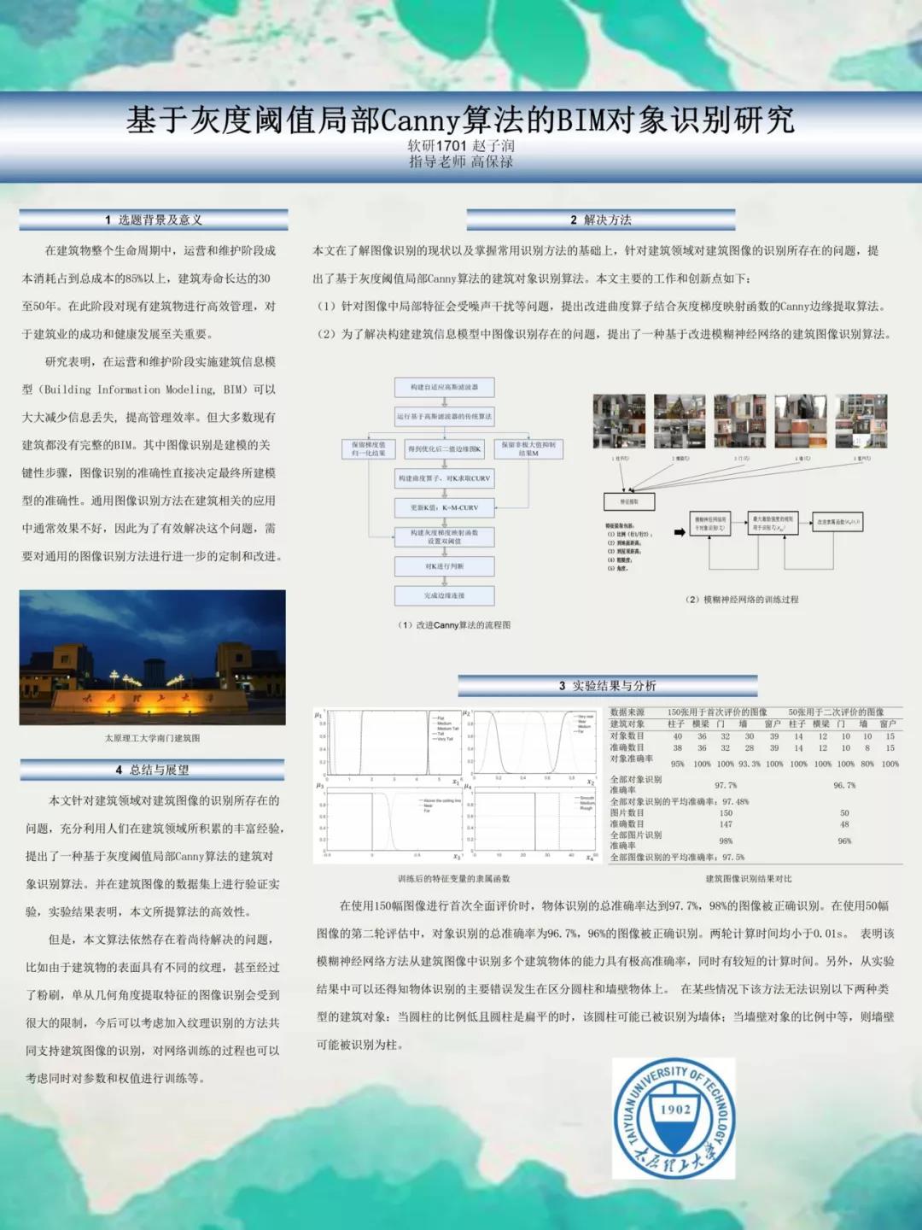The image size is (922, 1230).
Task: Select the 更新K值 K=M-CURV flowchart box
Action: click(x=444, y=507)
